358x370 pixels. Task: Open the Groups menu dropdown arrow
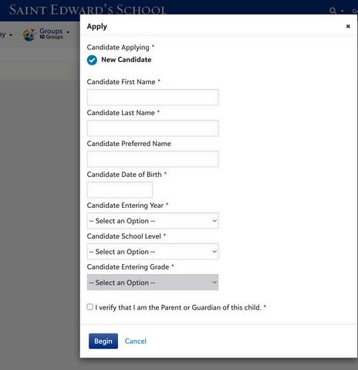(68, 32)
